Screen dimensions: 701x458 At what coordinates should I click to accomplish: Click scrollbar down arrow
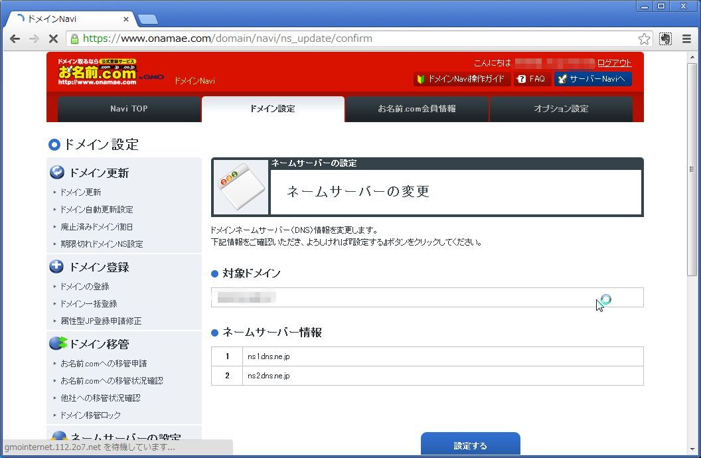pyautogui.click(x=692, y=449)
